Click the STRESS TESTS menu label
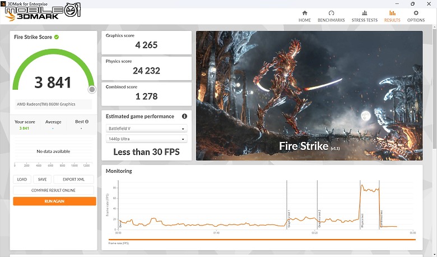437x257 pixels. click(x=365, y=20)
